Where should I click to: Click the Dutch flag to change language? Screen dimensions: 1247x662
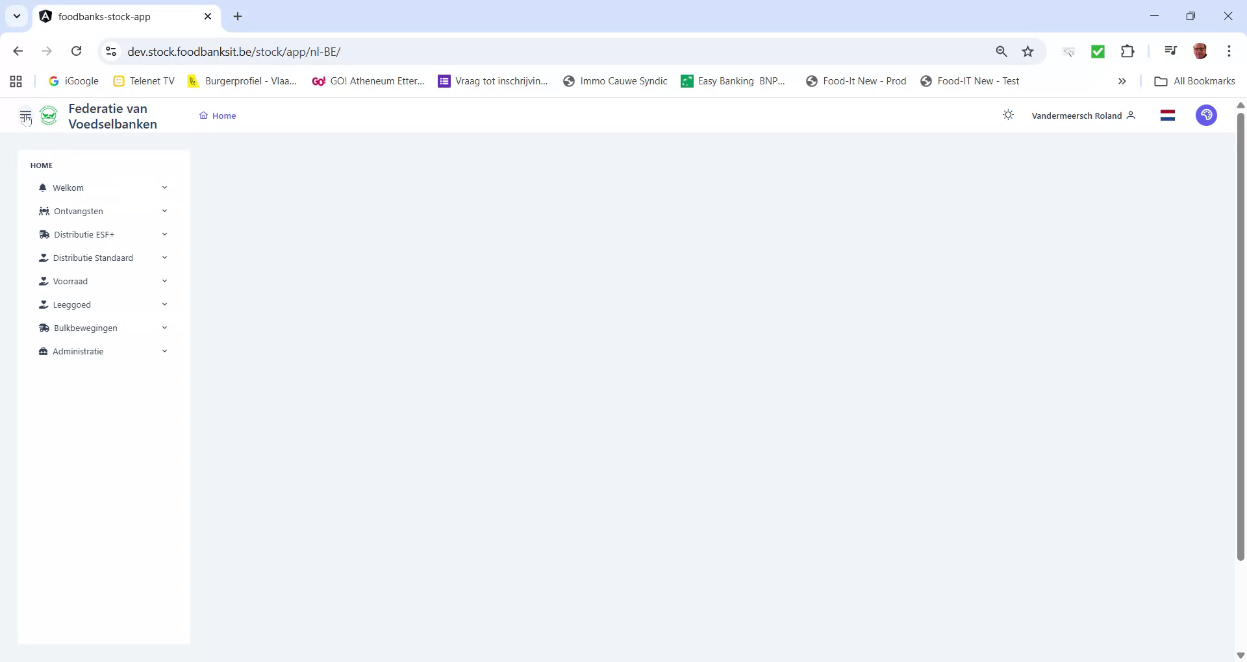click(1168, 115)
